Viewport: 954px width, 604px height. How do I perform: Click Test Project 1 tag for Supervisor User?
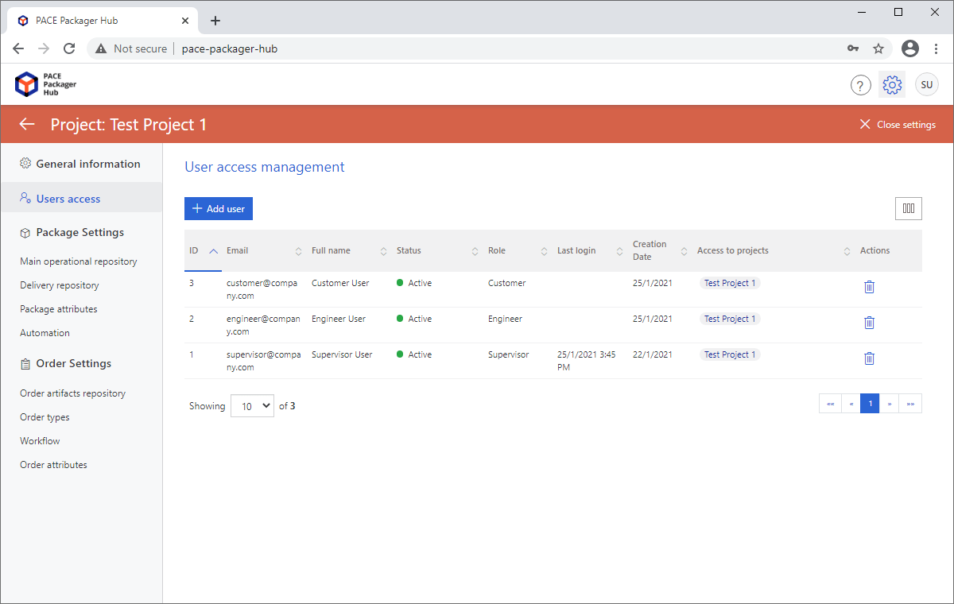pyautogui.click(x=730, y=354)
